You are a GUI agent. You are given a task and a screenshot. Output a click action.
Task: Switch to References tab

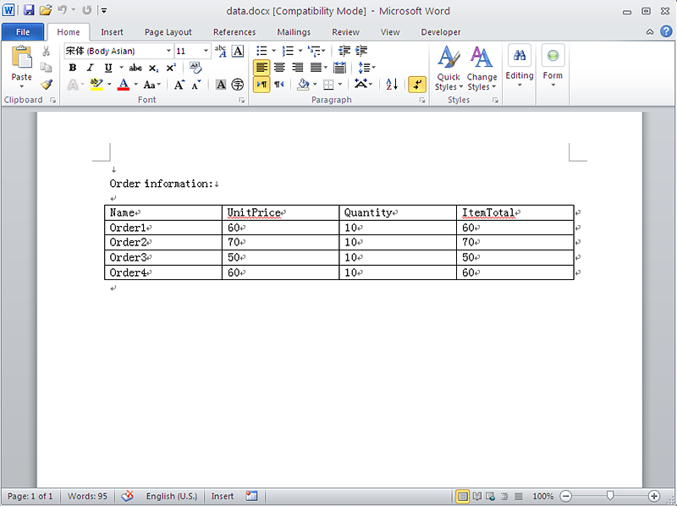pos(234,32)
